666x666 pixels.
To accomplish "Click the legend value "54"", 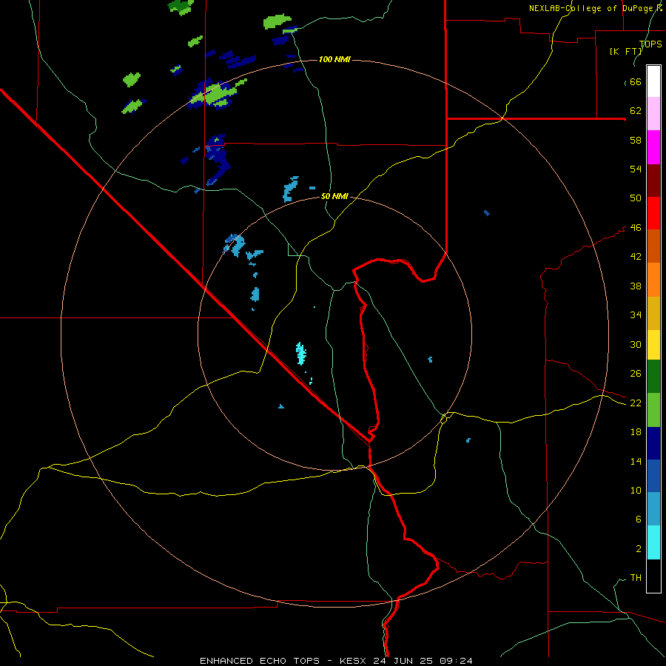I will [636, 169].
